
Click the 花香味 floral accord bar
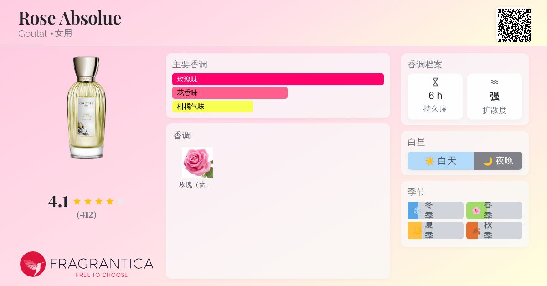click(230, 93)
